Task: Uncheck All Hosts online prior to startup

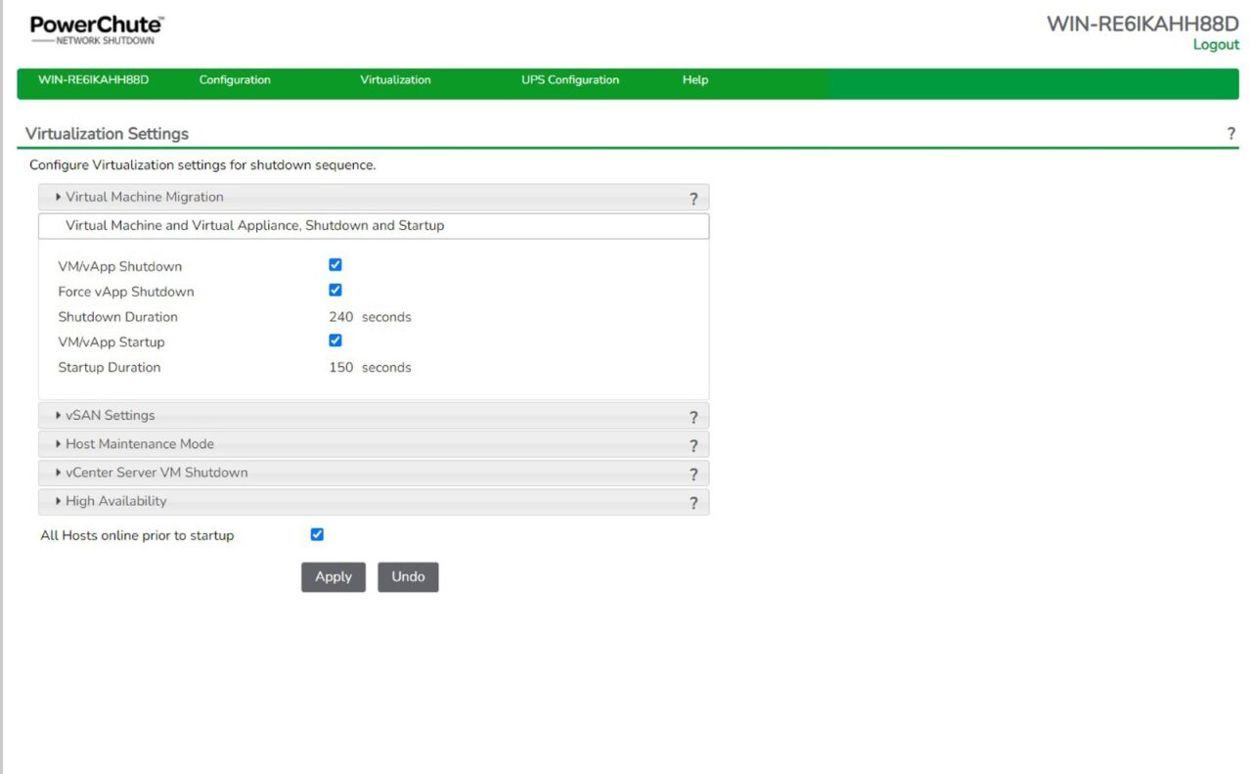Action: point(317,534)
